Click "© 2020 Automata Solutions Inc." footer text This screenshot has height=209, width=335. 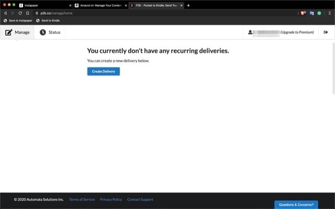(x=39, y=199)
